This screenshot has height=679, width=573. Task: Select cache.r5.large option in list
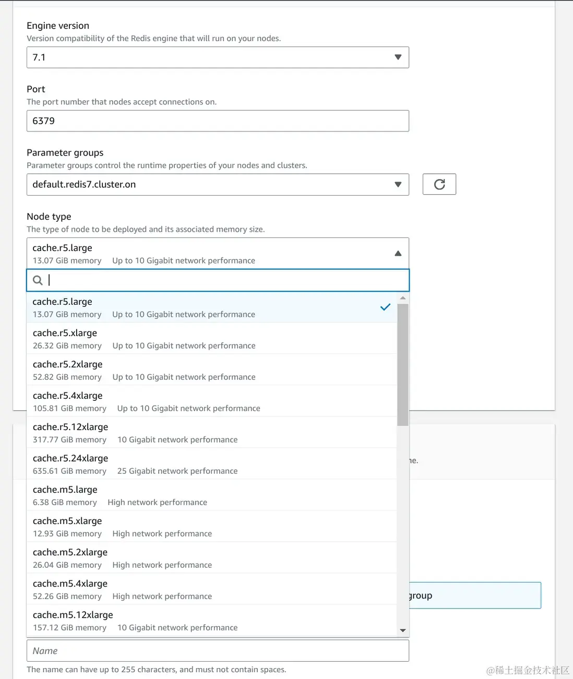(212, 307)
